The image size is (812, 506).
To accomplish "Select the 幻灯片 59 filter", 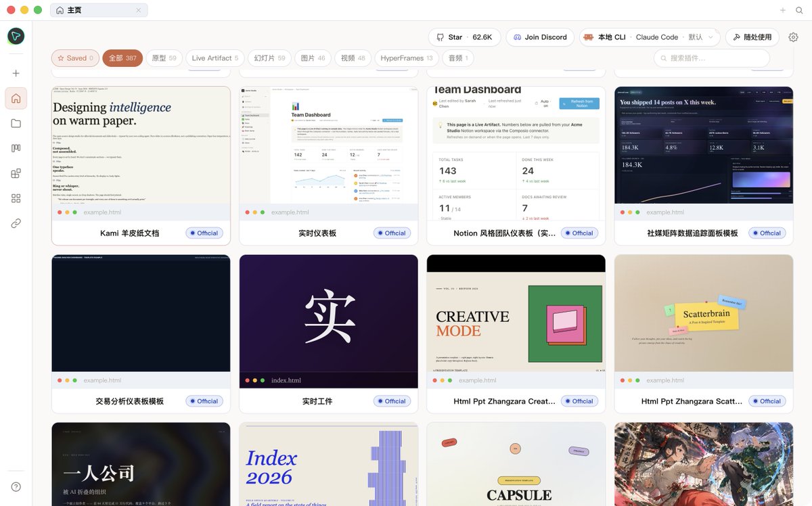I will [x=269, y=58].
